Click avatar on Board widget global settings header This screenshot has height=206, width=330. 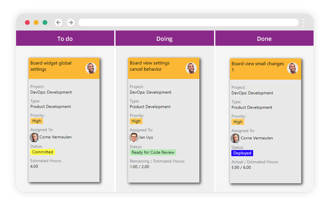coord(91,68)
